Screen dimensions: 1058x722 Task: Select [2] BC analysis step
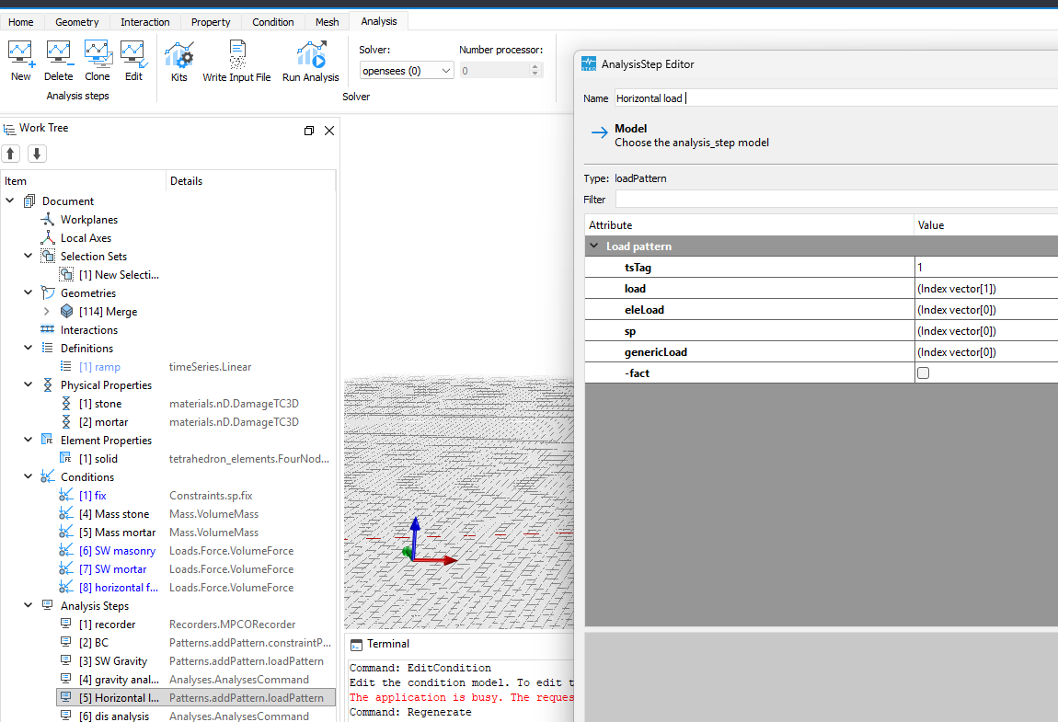tap(94, 642)
